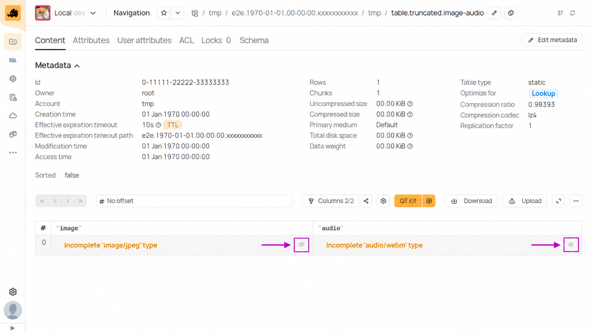Screen dimensions: 592x333
Task: Show help for Uncompressed size
Action: 410,104
